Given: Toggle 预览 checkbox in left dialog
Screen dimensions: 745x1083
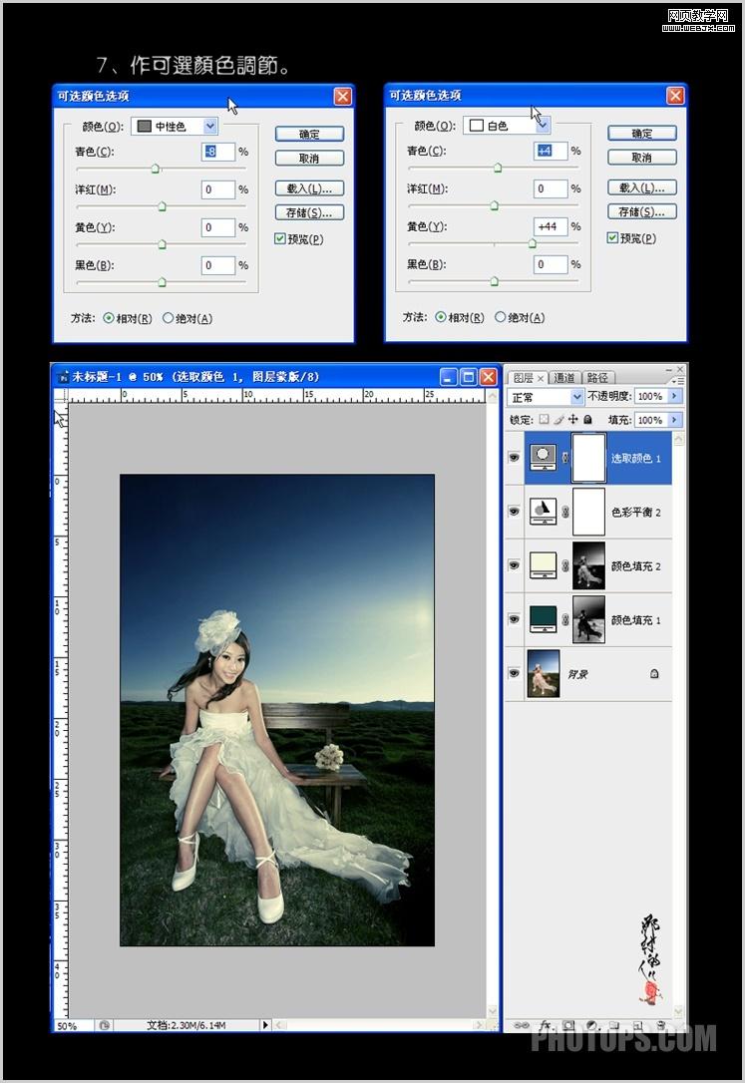Looking at the screenshot, I should (279, 239).
